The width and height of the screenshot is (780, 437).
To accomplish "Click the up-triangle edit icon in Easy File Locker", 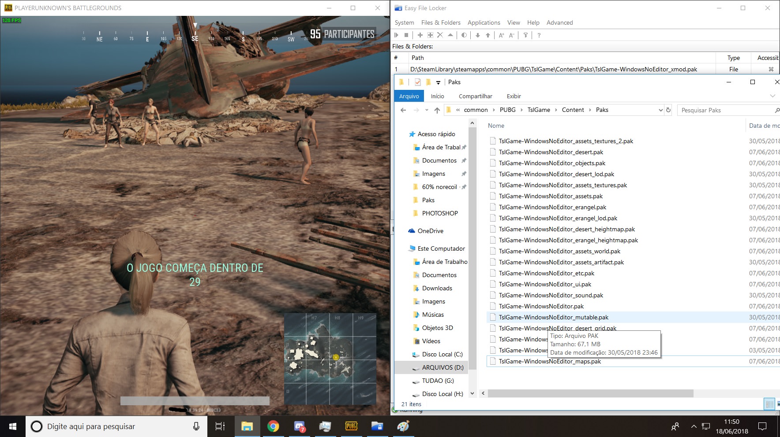I will [x=450, y=35].
